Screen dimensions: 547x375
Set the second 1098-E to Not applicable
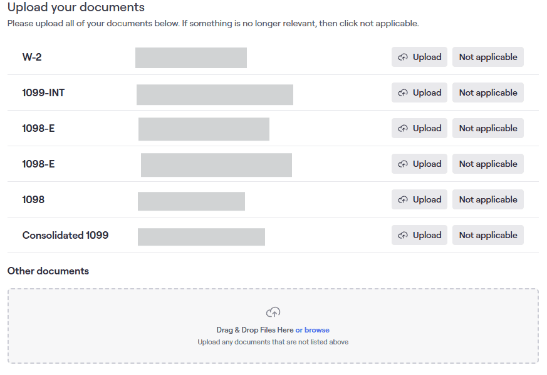[x=487, y=164]
